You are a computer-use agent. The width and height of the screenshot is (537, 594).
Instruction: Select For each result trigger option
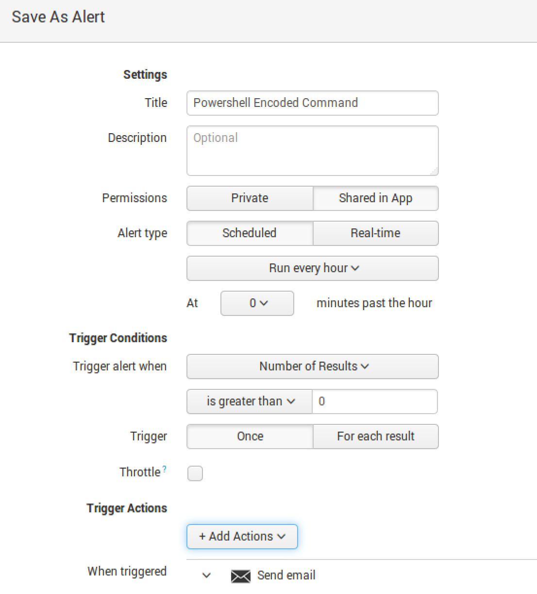pyautogui.click(x=375, y=437)
